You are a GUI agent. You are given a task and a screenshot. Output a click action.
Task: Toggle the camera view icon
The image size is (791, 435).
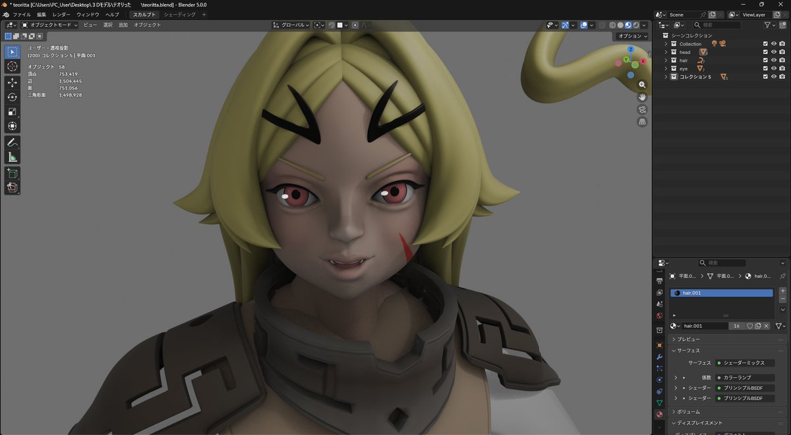click(x=642, y=109)
